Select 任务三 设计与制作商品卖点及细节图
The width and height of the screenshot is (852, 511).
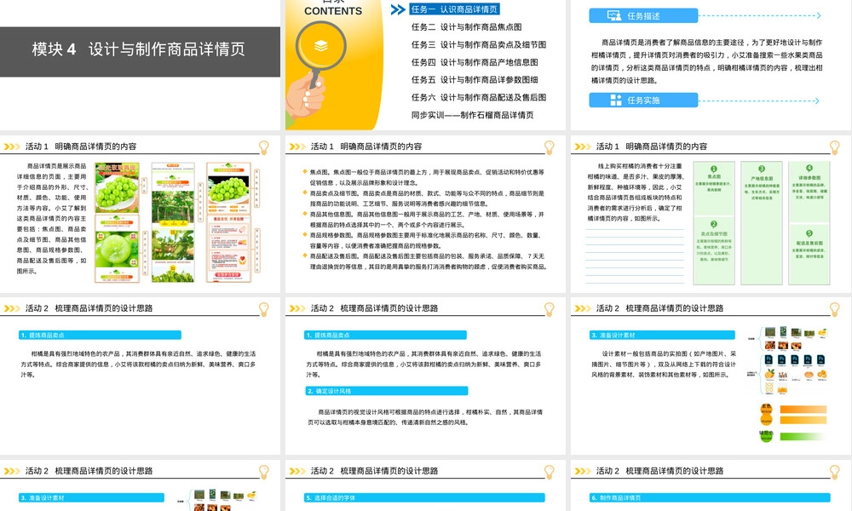[478, 44]
